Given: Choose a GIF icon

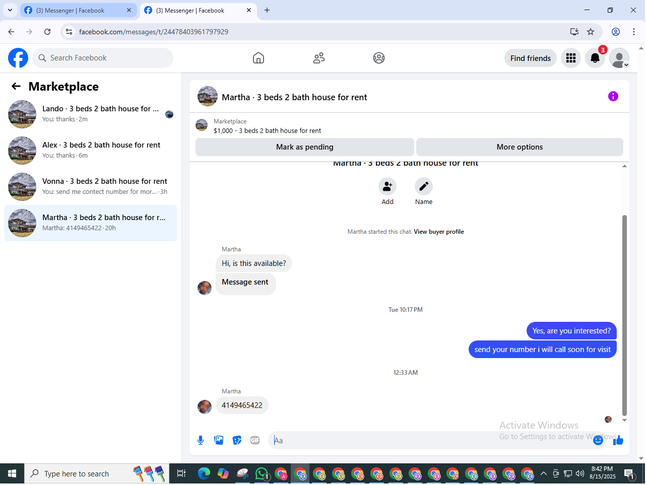Looking at the screenshot, I should (255, 440).
